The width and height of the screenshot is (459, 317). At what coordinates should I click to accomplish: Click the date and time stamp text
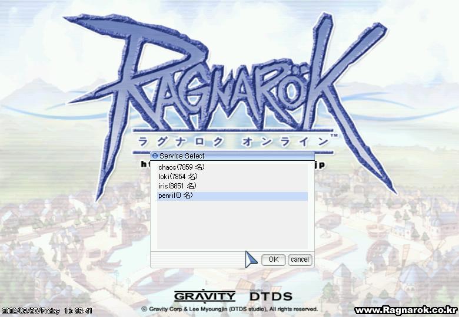47,311
